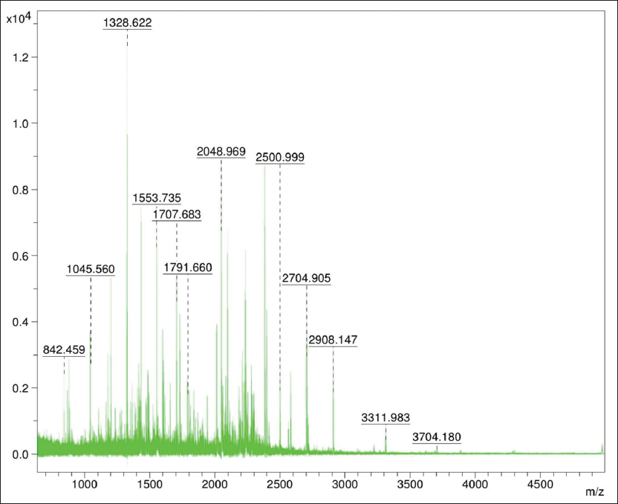The height and width of the screenshot is (504, 618).
Task: Select the 0.6 y-axis tick label
Action: [x=21, y=256]
